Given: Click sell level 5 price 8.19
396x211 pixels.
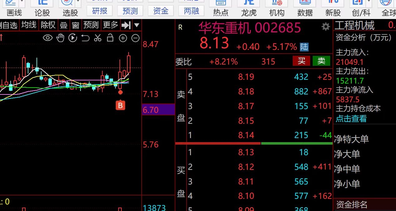Looking at the screenshot, I should click(x=246, y=77).
